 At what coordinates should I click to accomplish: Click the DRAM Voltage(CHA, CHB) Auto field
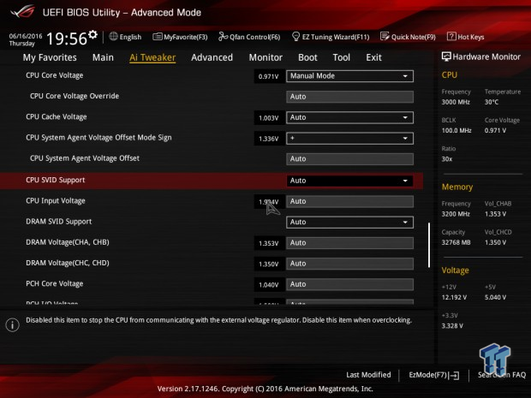(349, 243)
